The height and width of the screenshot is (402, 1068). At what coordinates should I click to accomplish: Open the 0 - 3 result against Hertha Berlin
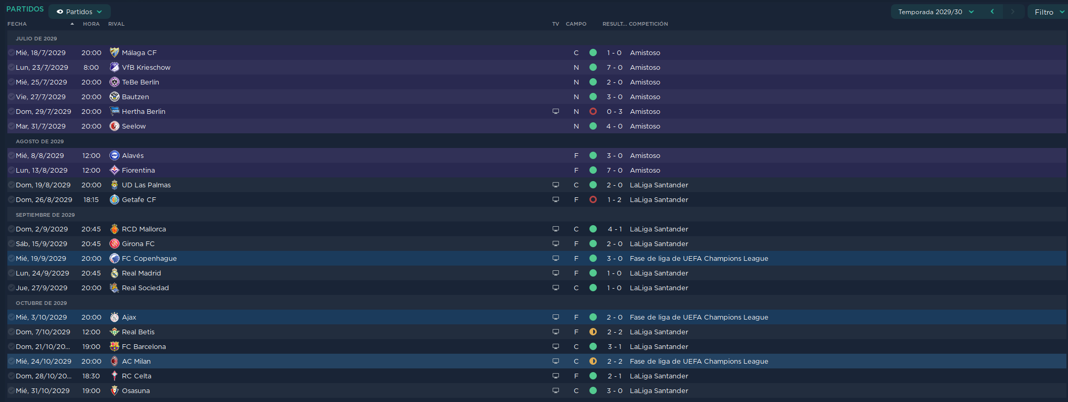point(614,111)
